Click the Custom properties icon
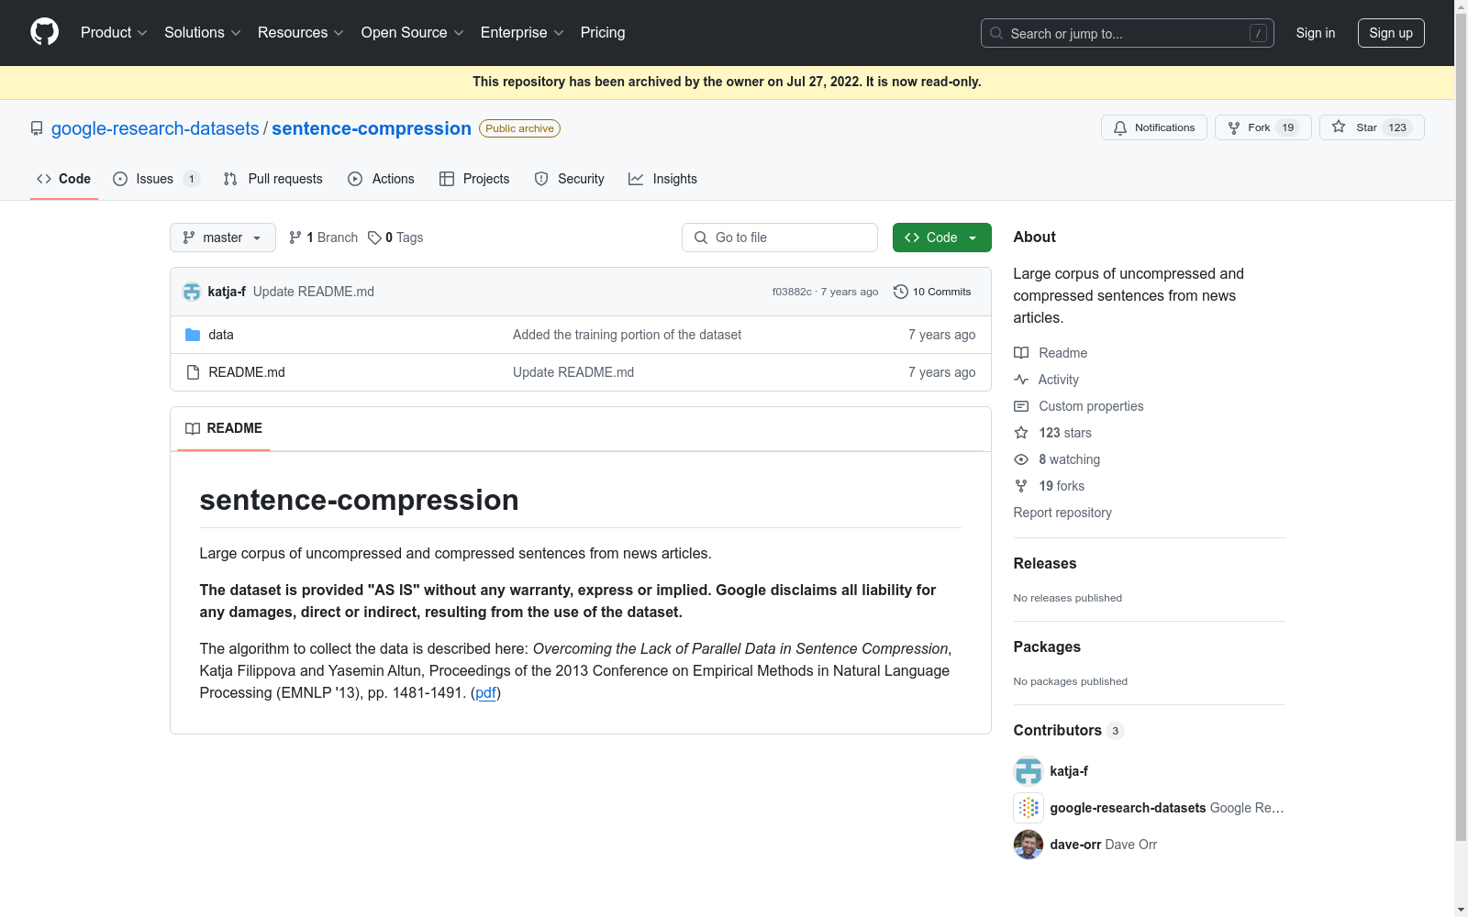Screen dimensions: 1468x917 coord(1021,406)
